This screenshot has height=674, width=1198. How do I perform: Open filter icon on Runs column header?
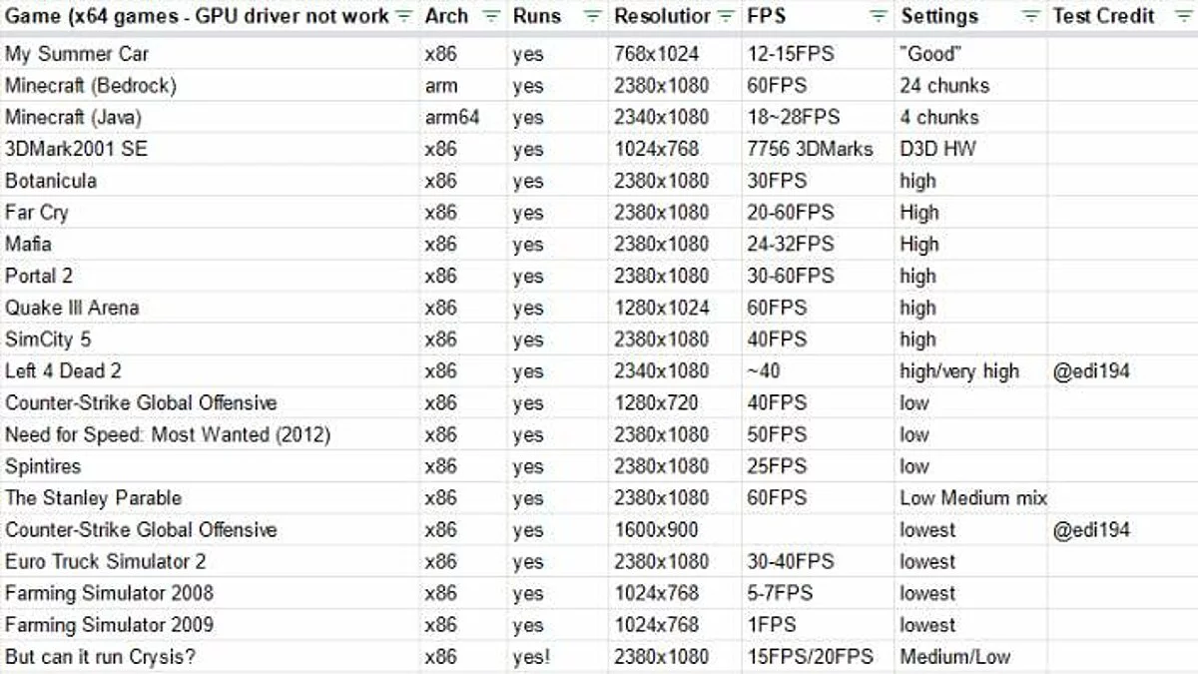[592, 17]
